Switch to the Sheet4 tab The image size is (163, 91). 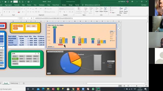pos(6,83)
